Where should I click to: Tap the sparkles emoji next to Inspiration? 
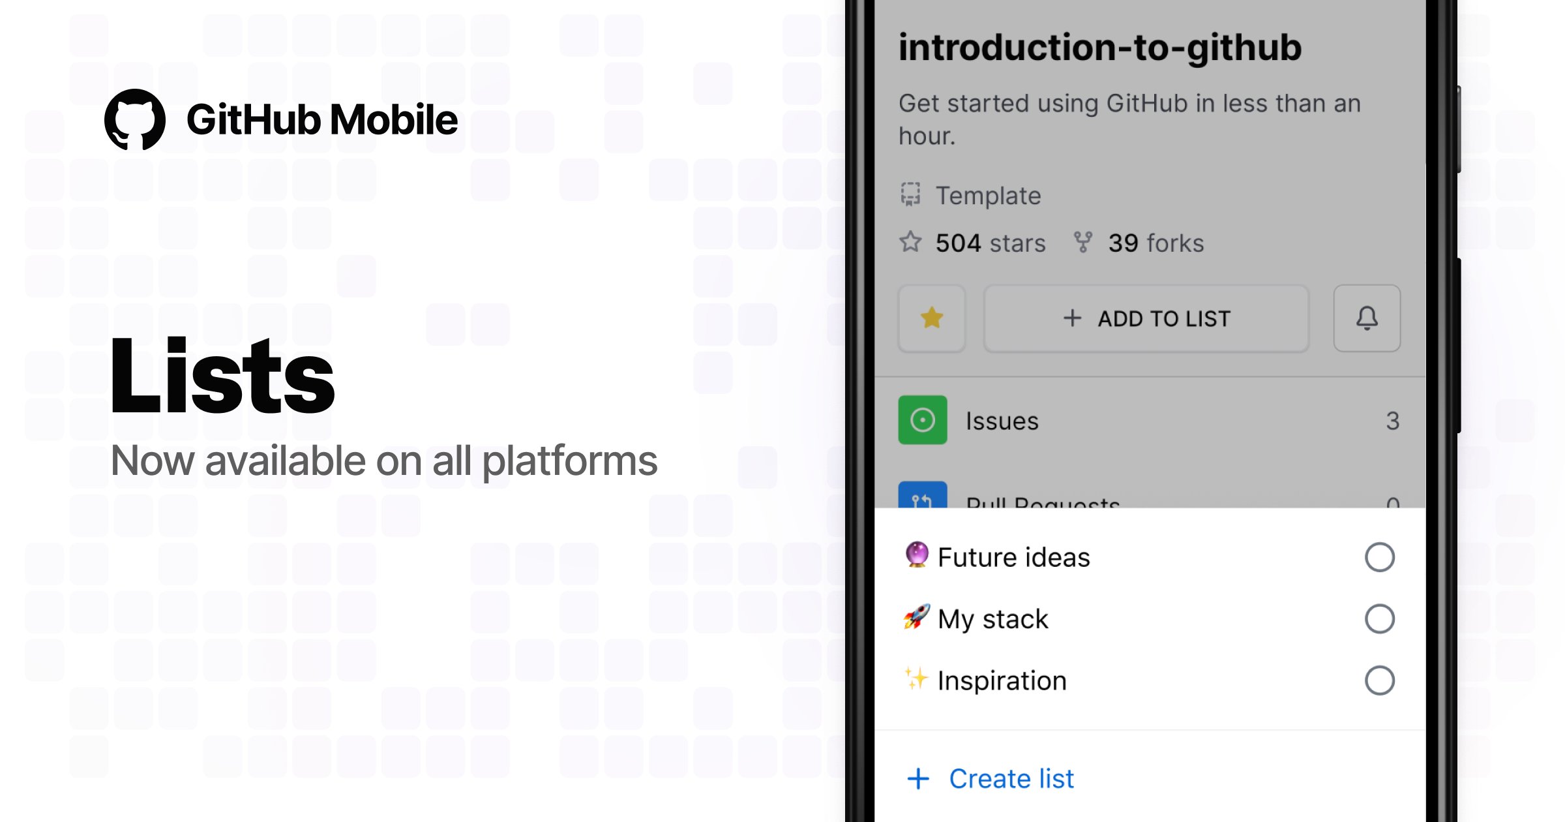tap(916, 678)
